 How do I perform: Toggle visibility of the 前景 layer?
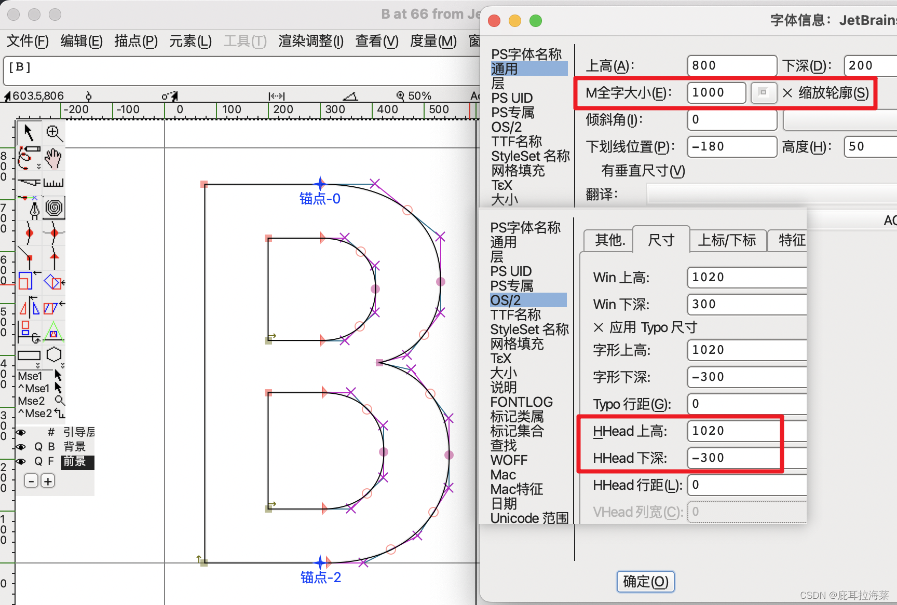(21, 461)
